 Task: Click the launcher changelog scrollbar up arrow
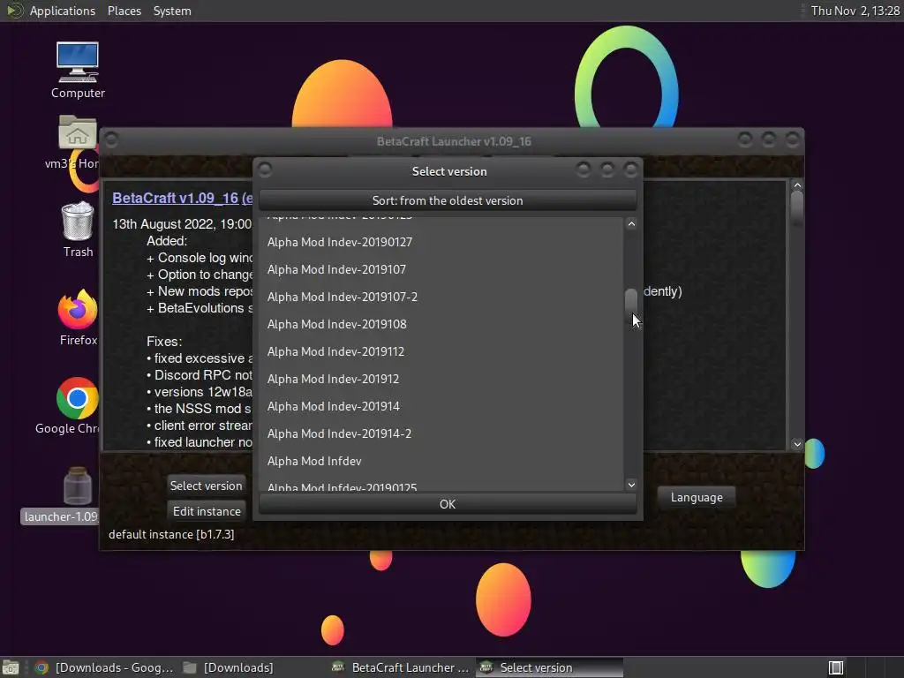tap(797, 185)
